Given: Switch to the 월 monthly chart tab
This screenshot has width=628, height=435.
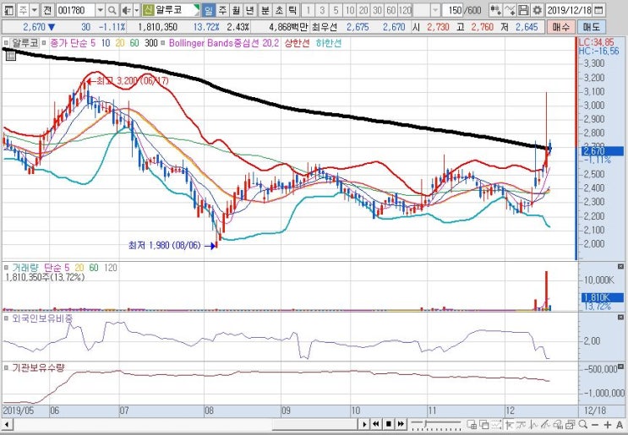Looking at the screenshot, I should tap(236, 10).
